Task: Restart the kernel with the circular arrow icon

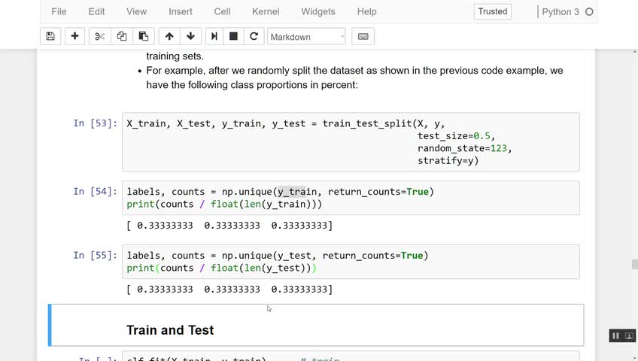Action: pyautogui.click(x=254, y=36)
